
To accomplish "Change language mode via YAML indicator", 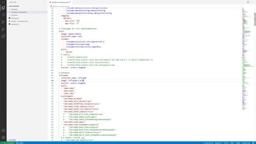I will coord(238,143).
